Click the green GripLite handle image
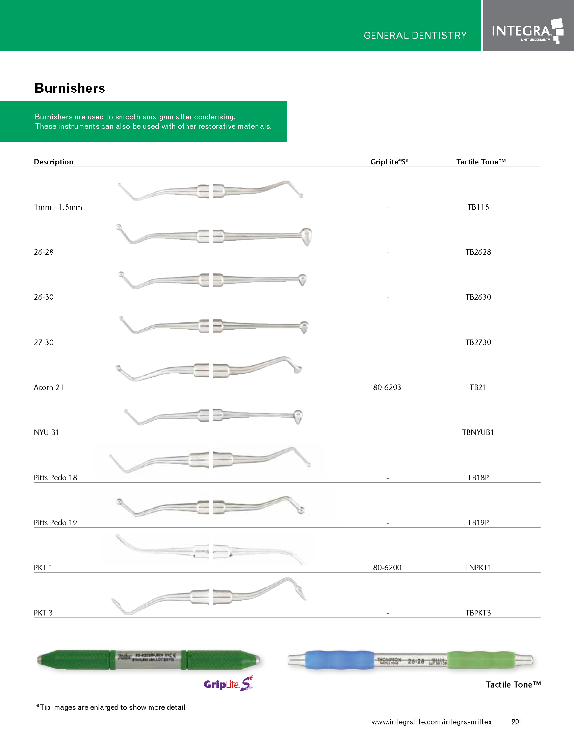This screenshot has width=574, height=744. tap(149, 660)
